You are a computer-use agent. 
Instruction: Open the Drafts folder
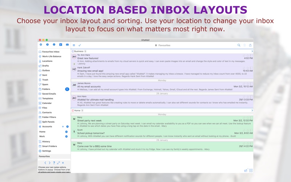pyautogui.click(x=44, y=66)
